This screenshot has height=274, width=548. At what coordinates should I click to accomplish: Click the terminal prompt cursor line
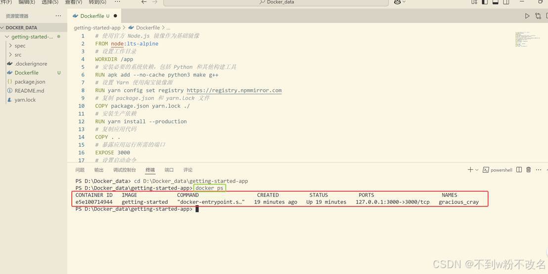[197, 209]
